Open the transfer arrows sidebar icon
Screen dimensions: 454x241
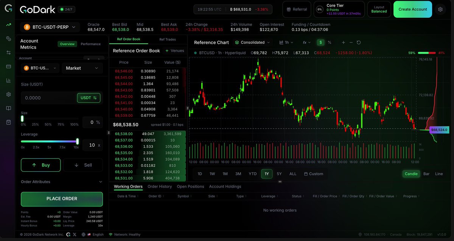8,53
